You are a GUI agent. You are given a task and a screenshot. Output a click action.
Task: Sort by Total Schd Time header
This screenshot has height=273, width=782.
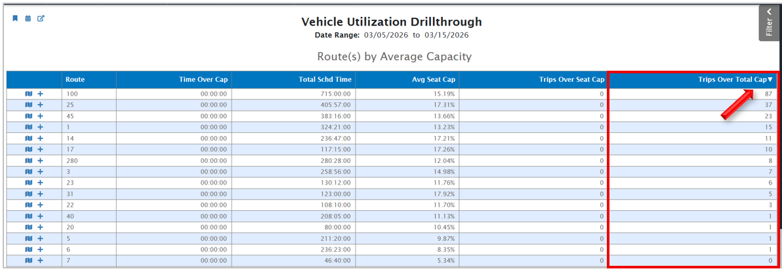[x=325, y=80]
